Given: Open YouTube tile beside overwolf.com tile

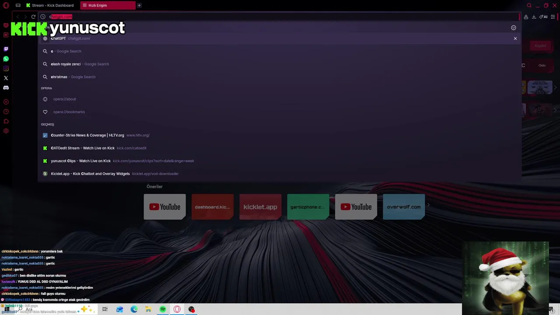Looking at the screenshot, I should pyautogui.click(x=356, y=207).
